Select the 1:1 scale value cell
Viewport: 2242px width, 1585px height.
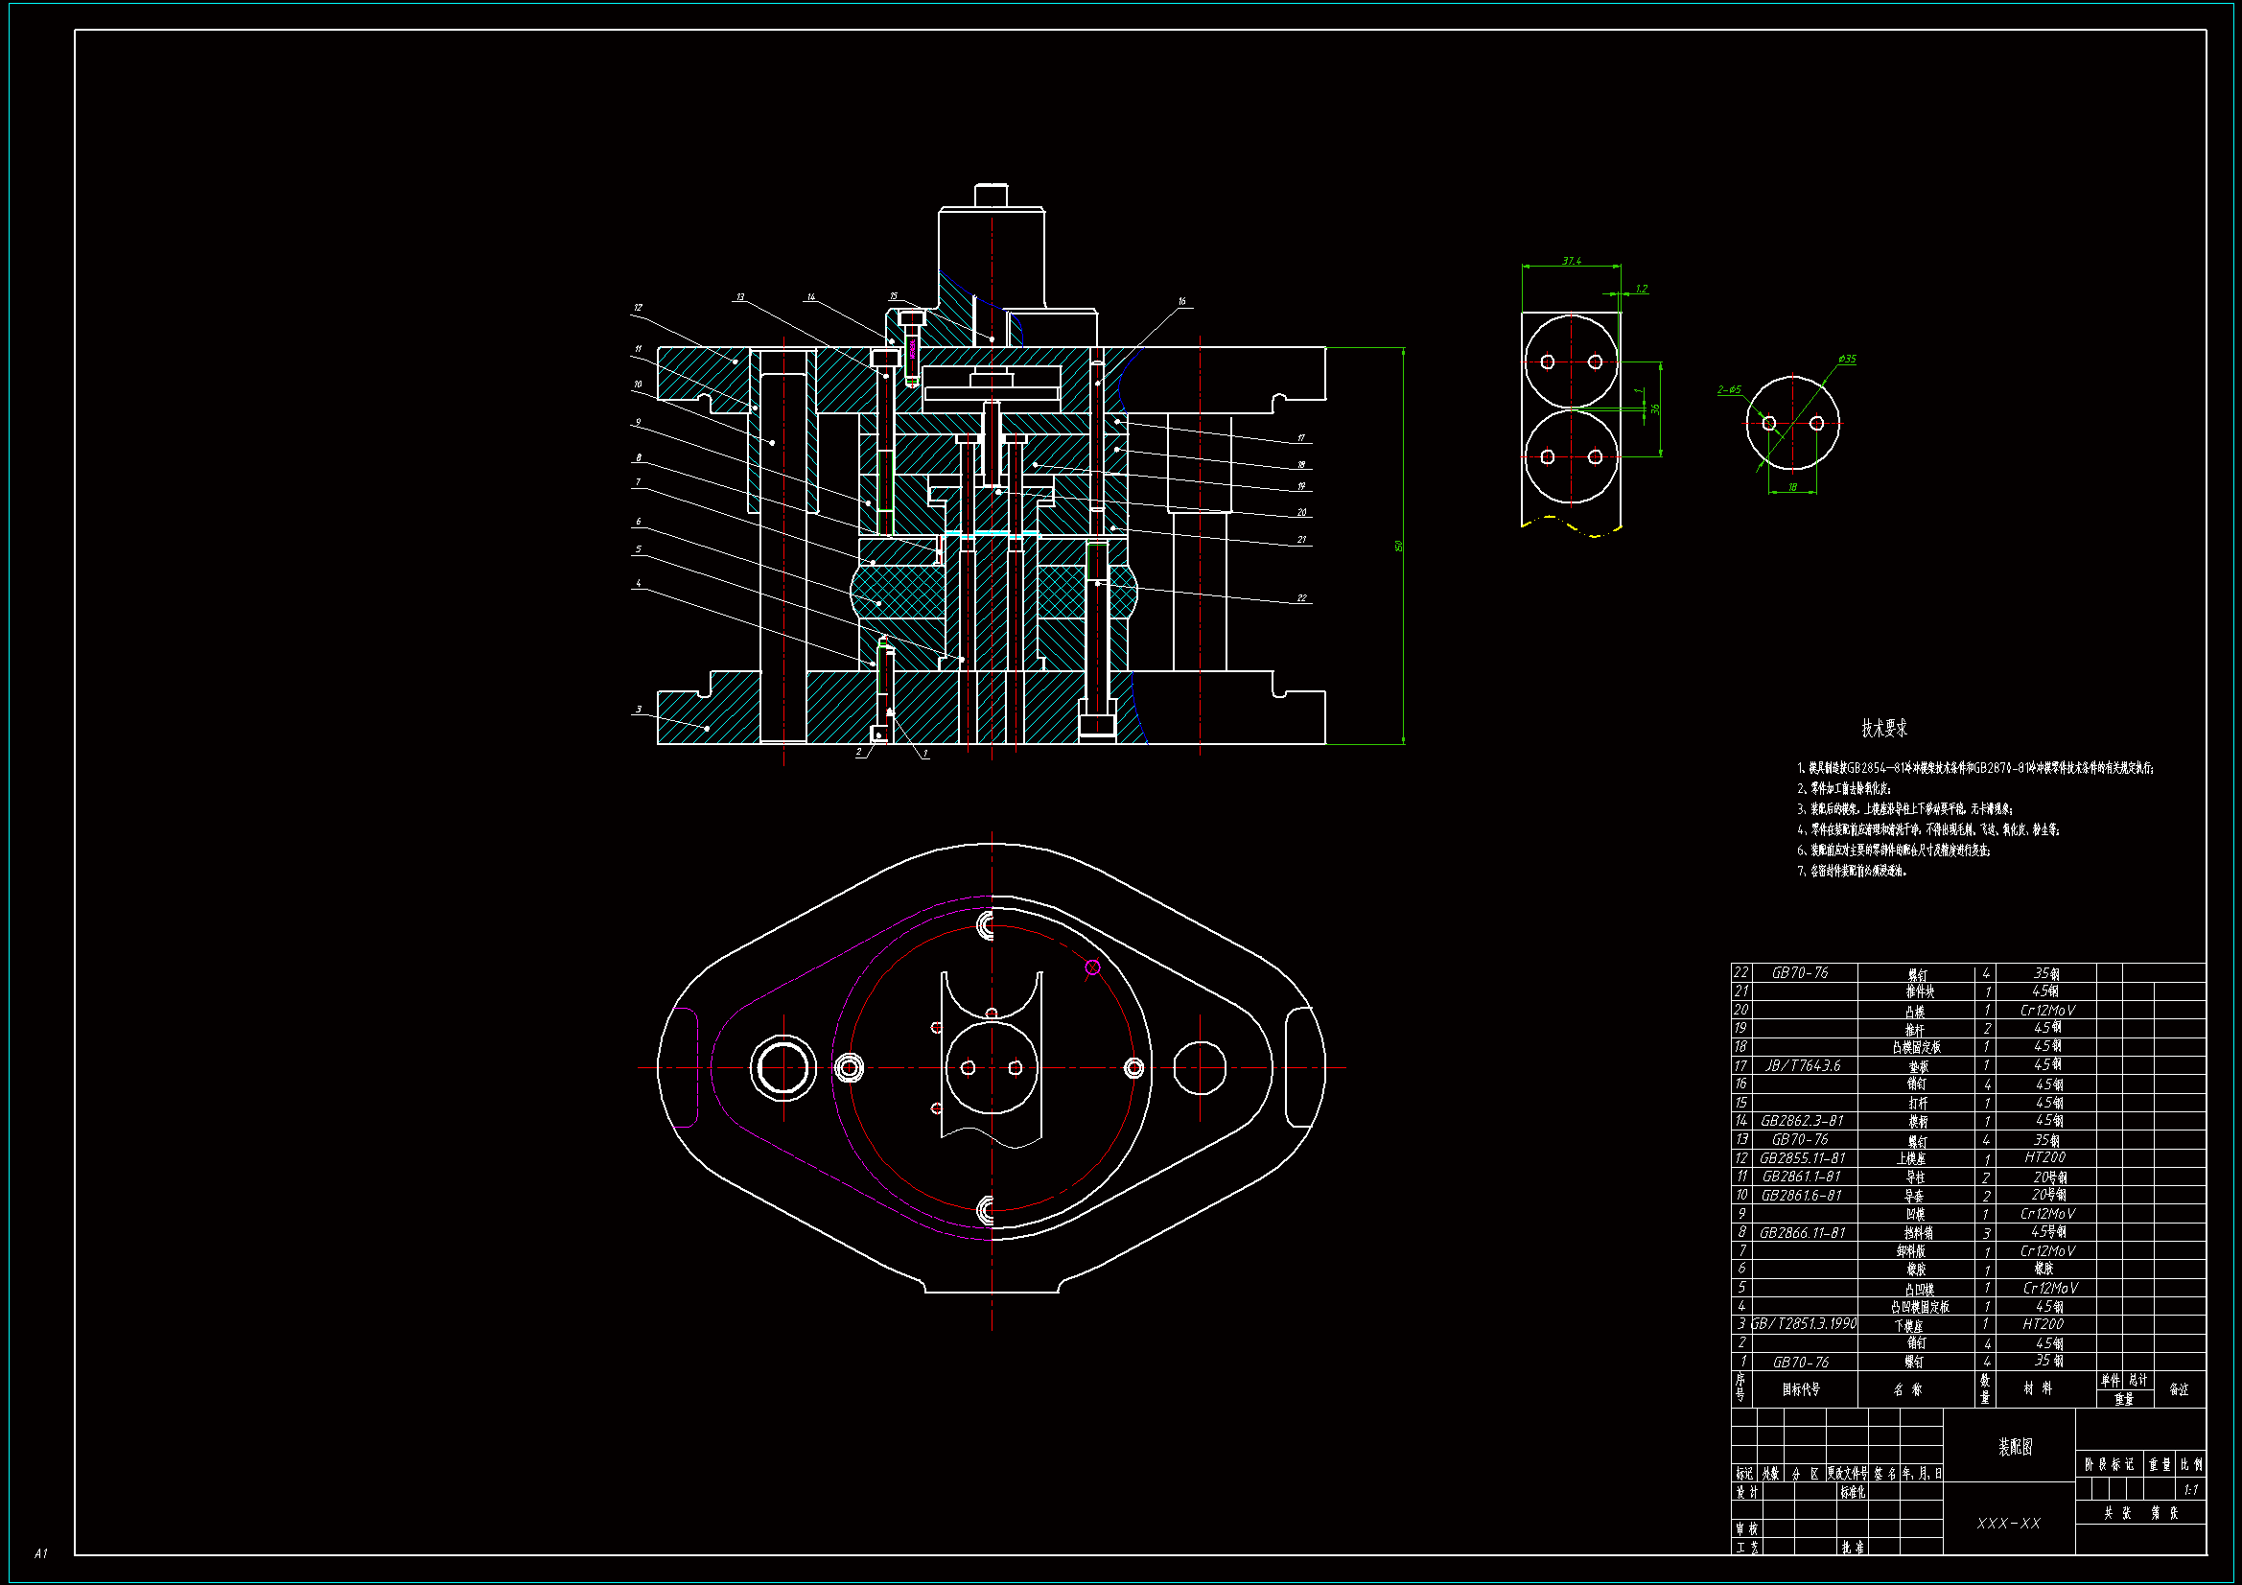point(2190,1489)
